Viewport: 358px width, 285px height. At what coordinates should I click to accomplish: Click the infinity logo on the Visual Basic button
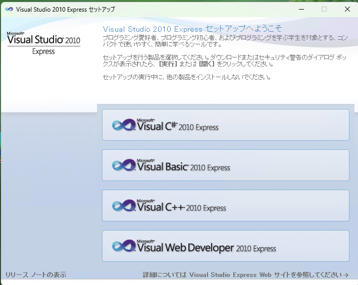[x=124, y=166]
